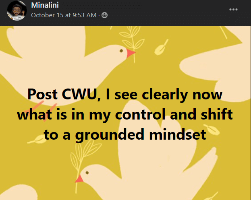The height and width of the screenshot is (200, 251).
Task: Click the word "grounded" in the post
Action: (110, 135)
